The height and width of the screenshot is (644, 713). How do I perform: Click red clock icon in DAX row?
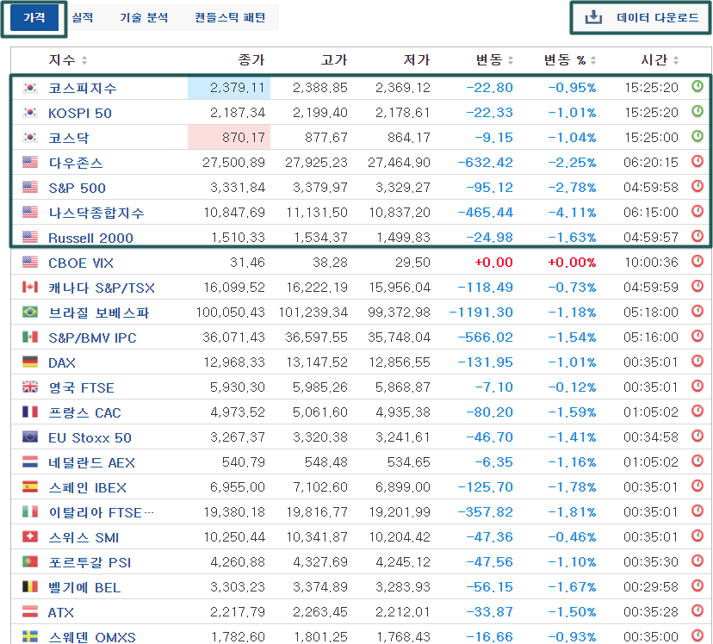[697, 361]
